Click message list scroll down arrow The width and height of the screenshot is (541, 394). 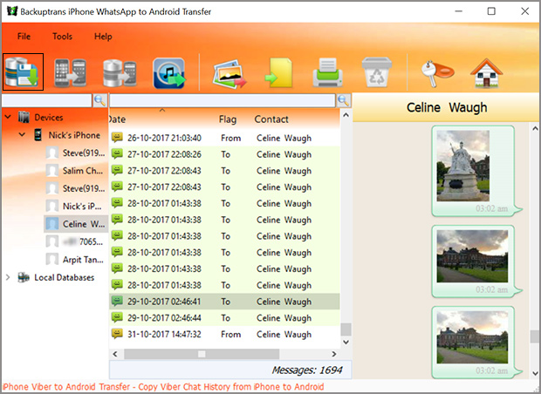[346, 342]
